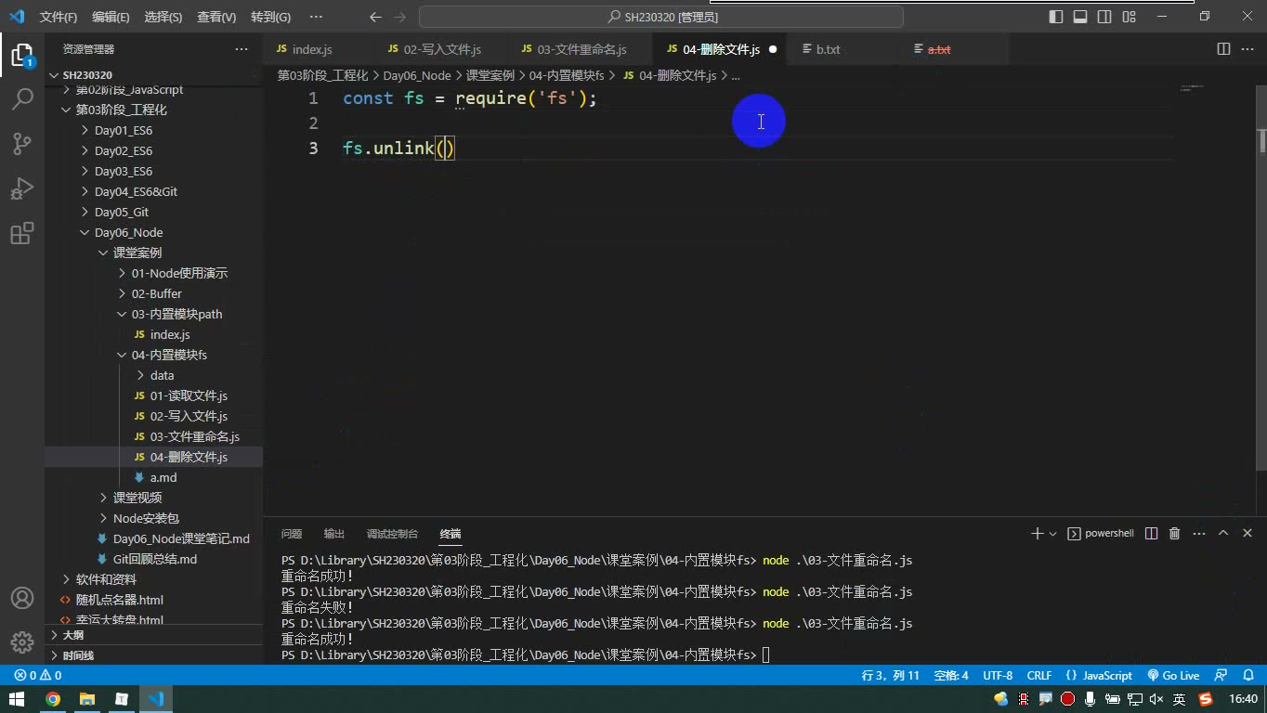This screenshot has width=1267, height=713.
Task: Open the terminal launch profile dropdown
Action: click(1052, 534)
